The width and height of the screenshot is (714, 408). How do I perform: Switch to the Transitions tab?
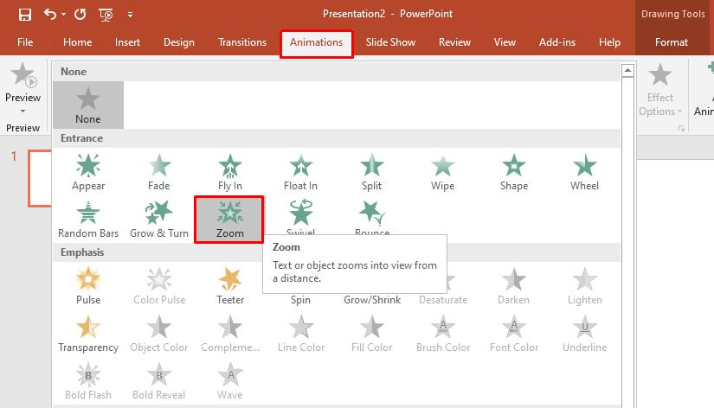242,41
